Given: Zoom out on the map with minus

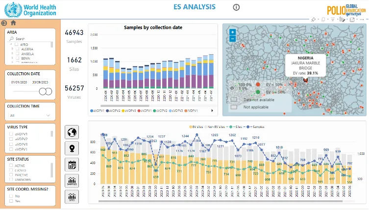Looking at the screenshot, I should click(232, 39).
